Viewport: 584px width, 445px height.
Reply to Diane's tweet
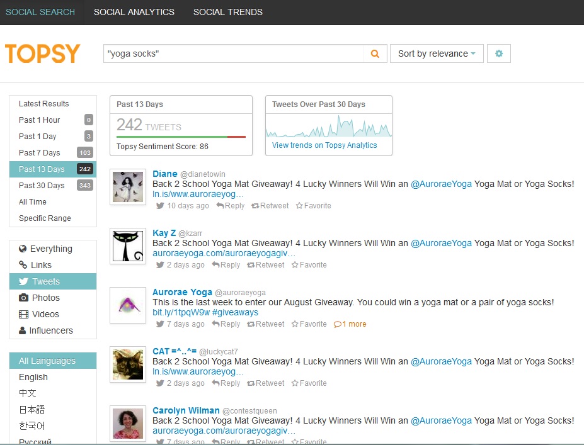[230, 206]
